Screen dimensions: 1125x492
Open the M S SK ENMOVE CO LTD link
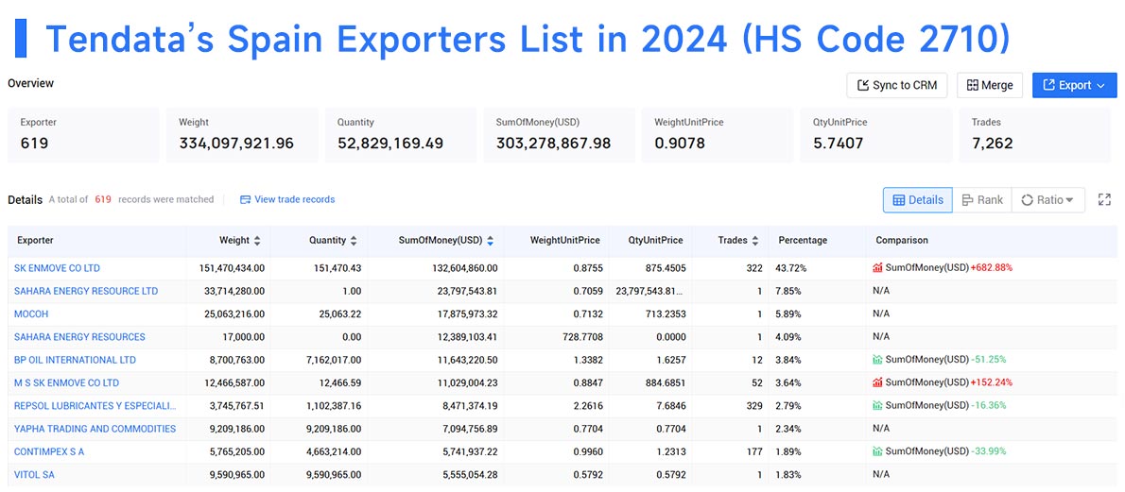click(67, 383)
